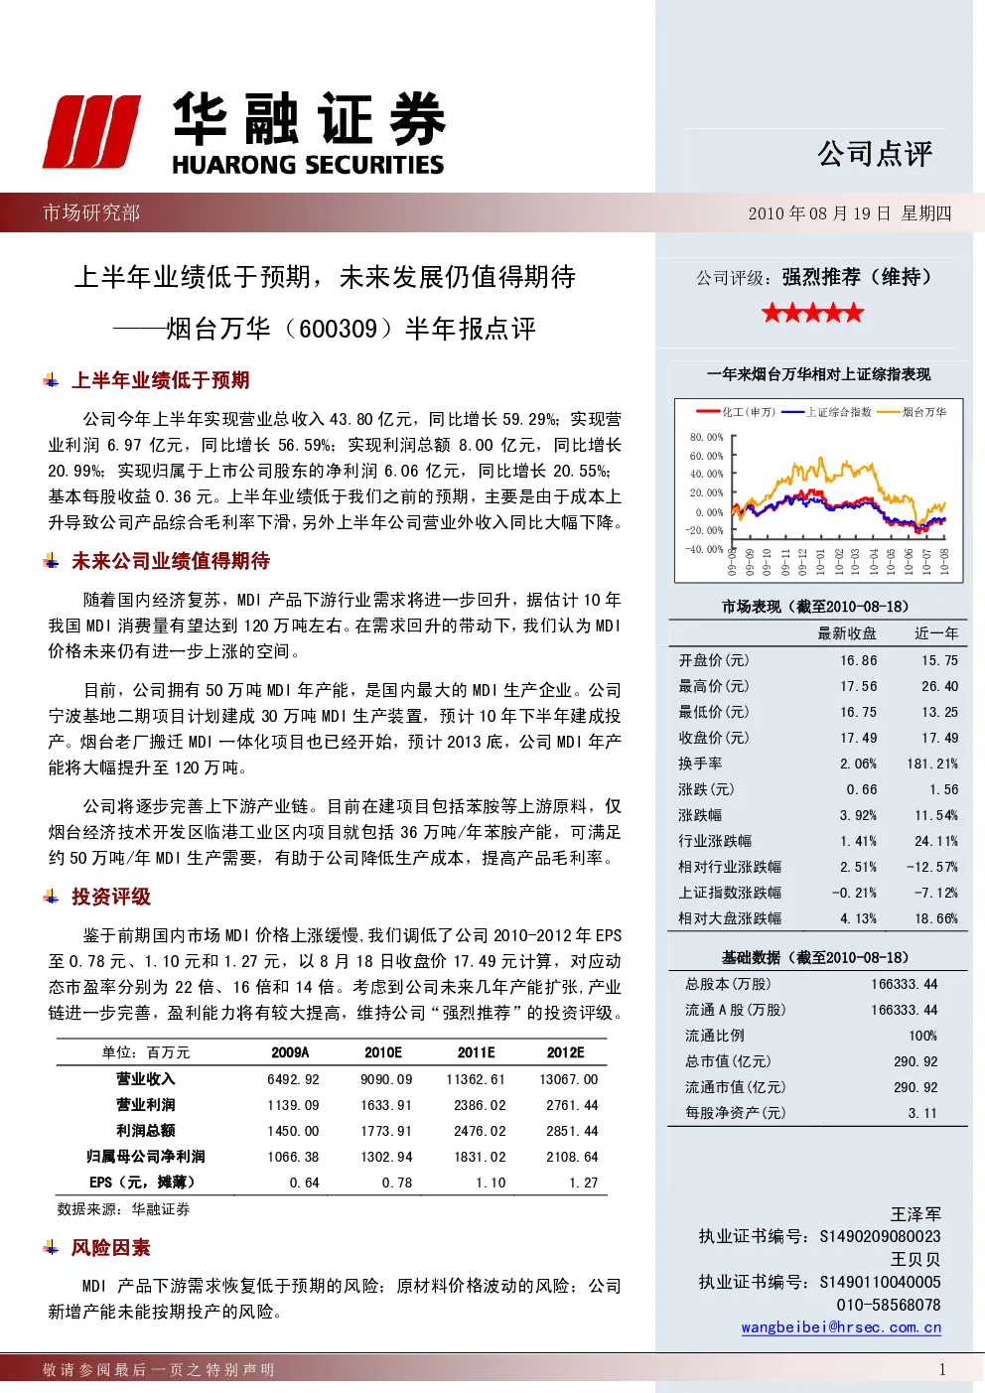This screenshot has height=1393, width=985.
Task: Click the 2009A column header
Action: tap(290, 1052)
